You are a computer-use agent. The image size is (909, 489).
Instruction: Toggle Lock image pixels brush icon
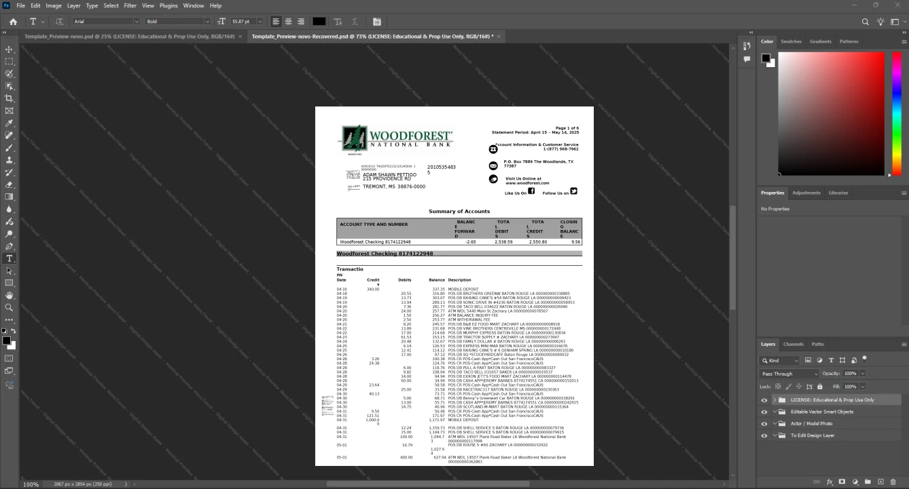pos(787,386)
